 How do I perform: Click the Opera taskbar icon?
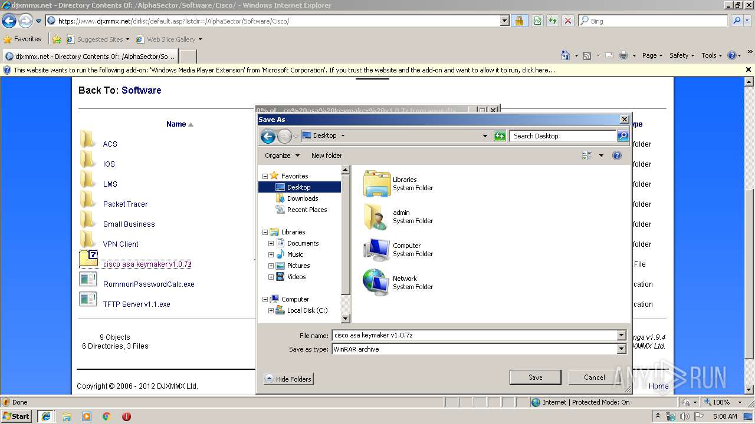coord(126,416)
